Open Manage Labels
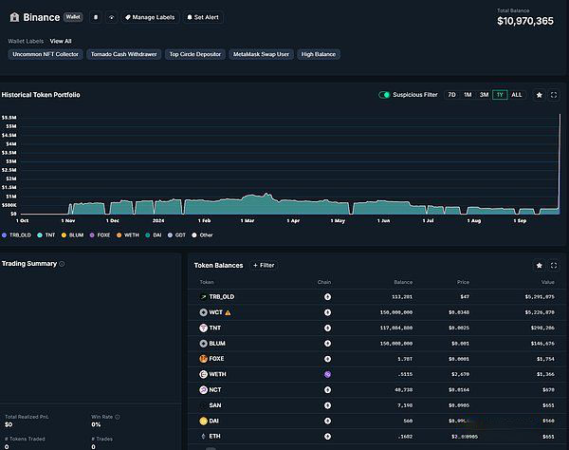 pyautogui.click(x=151, y=17)
